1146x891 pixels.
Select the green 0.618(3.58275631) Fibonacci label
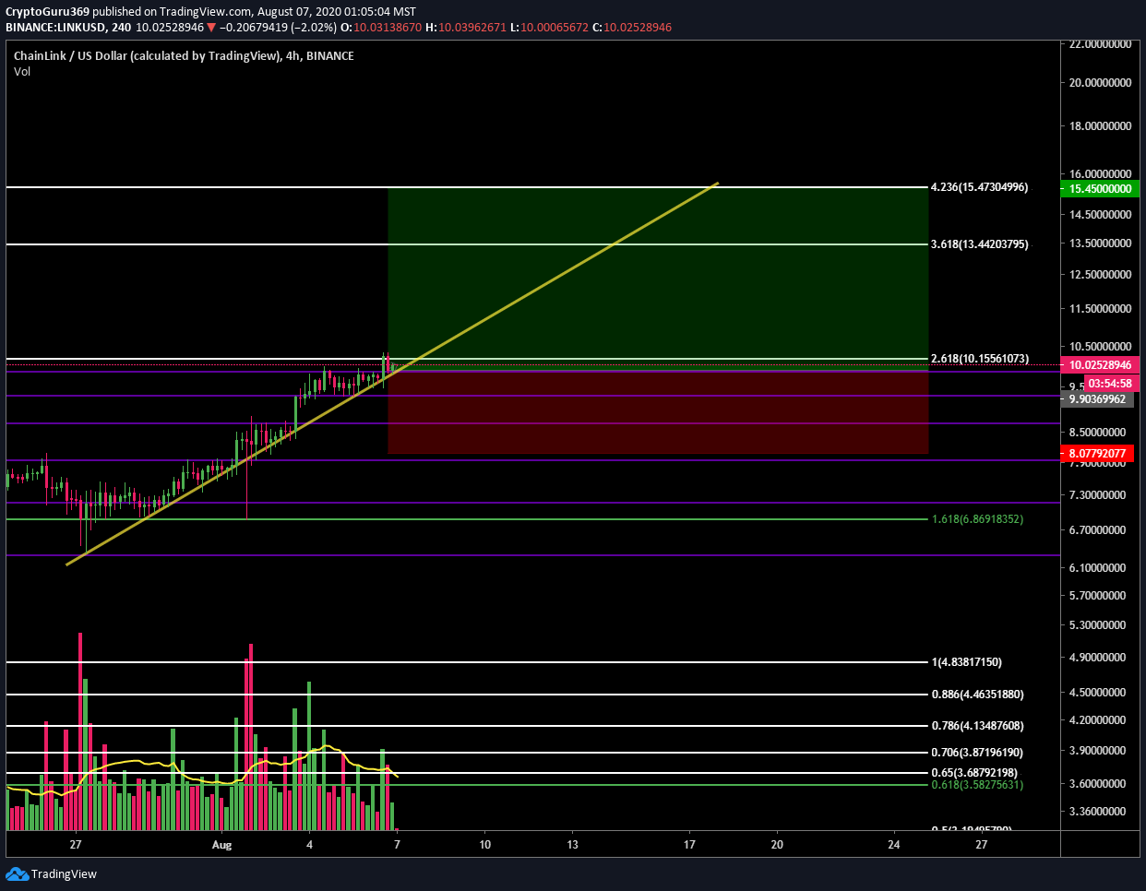977,785
